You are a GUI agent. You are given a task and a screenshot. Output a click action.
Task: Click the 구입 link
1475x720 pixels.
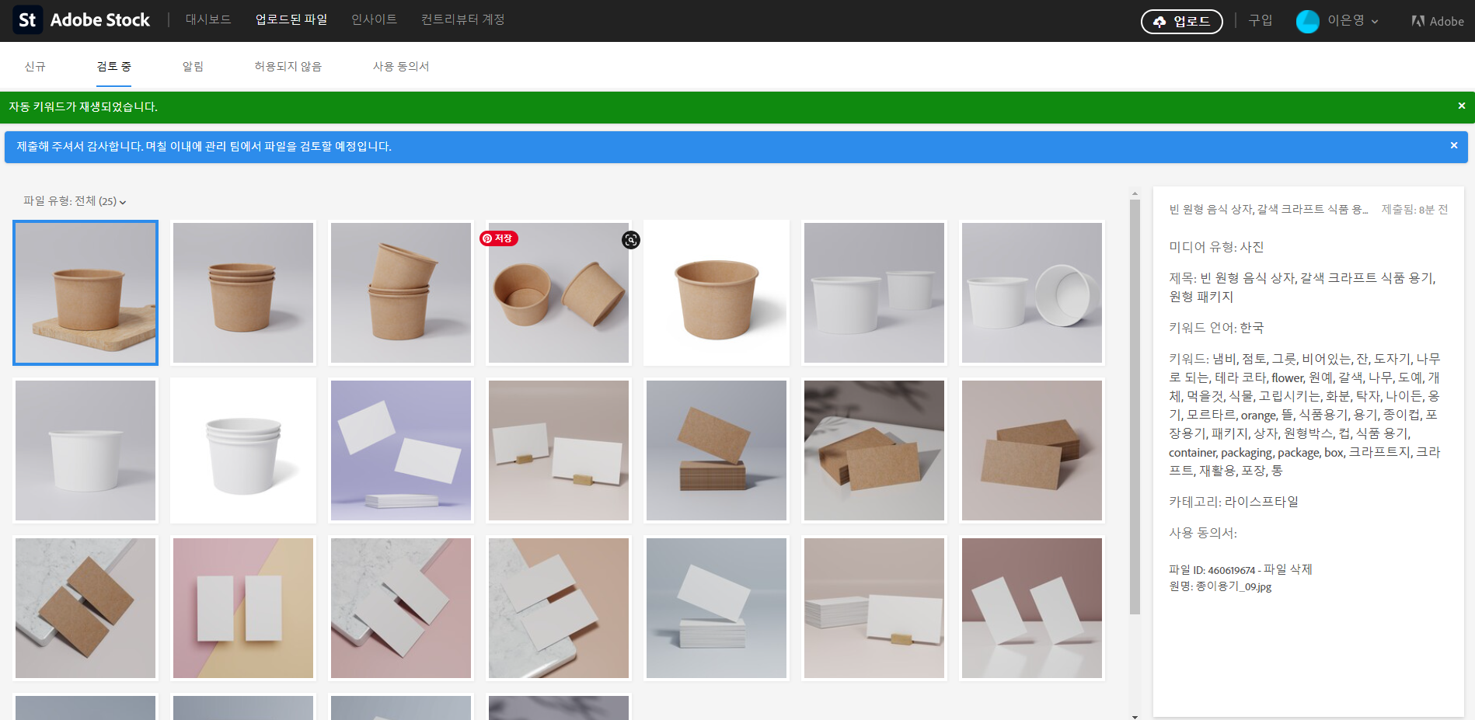pyautogui.click(x=1260, y=20)
